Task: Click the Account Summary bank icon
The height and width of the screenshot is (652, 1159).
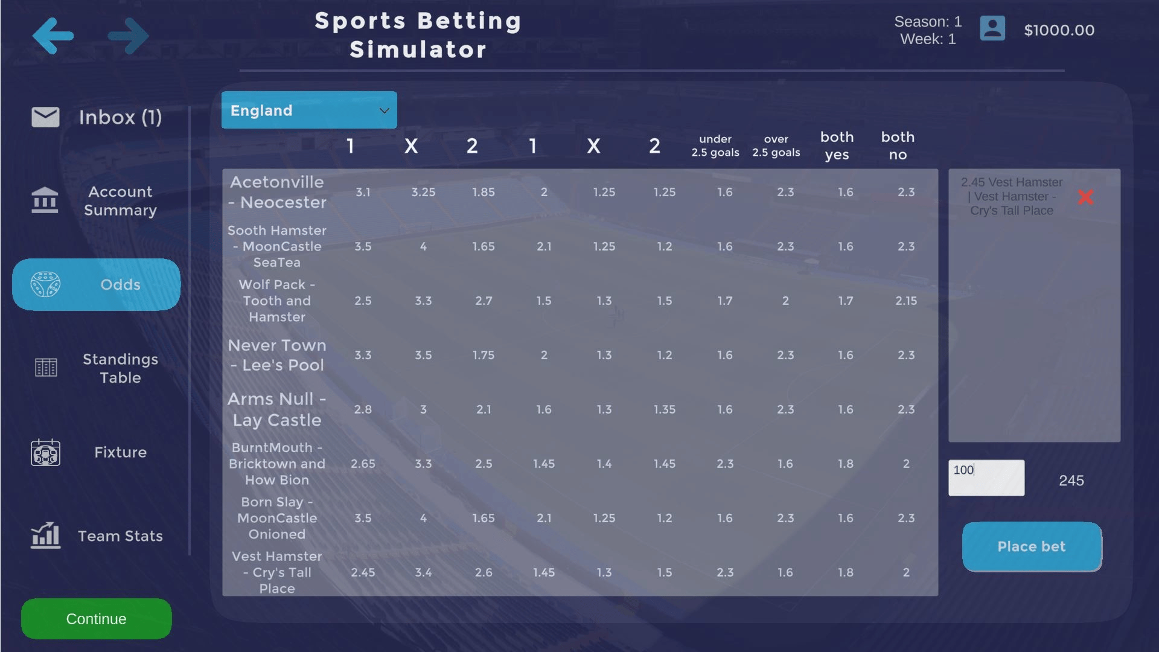Action: point(45,200)
